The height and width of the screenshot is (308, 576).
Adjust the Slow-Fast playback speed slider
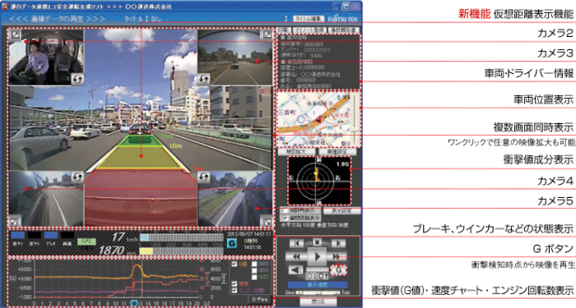point(318,292)
